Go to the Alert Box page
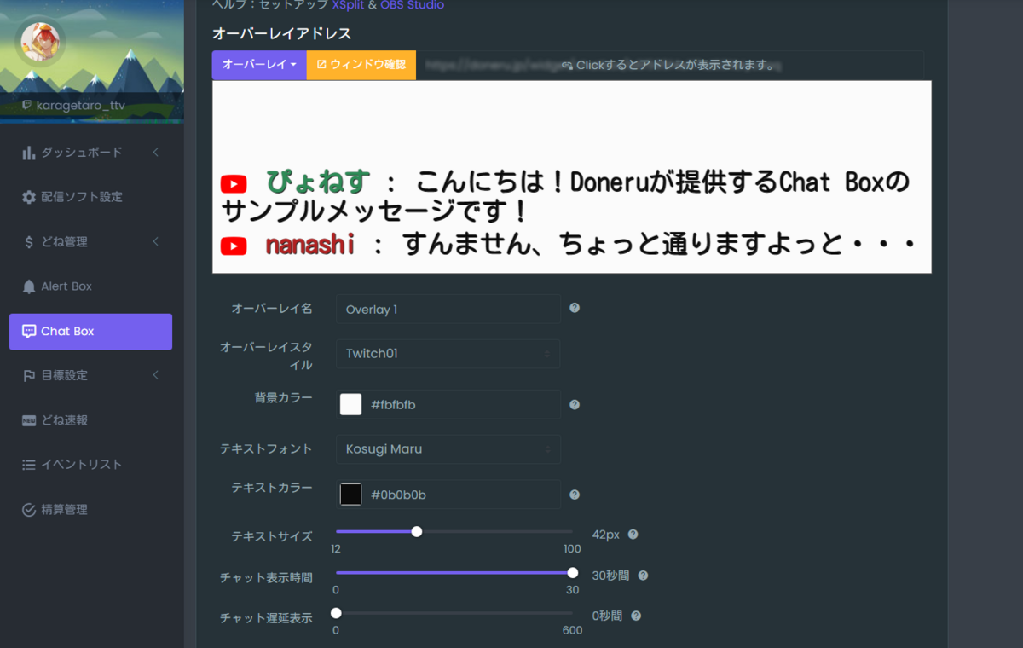This screenshot has height=648, width=1023. coord(90,286)
